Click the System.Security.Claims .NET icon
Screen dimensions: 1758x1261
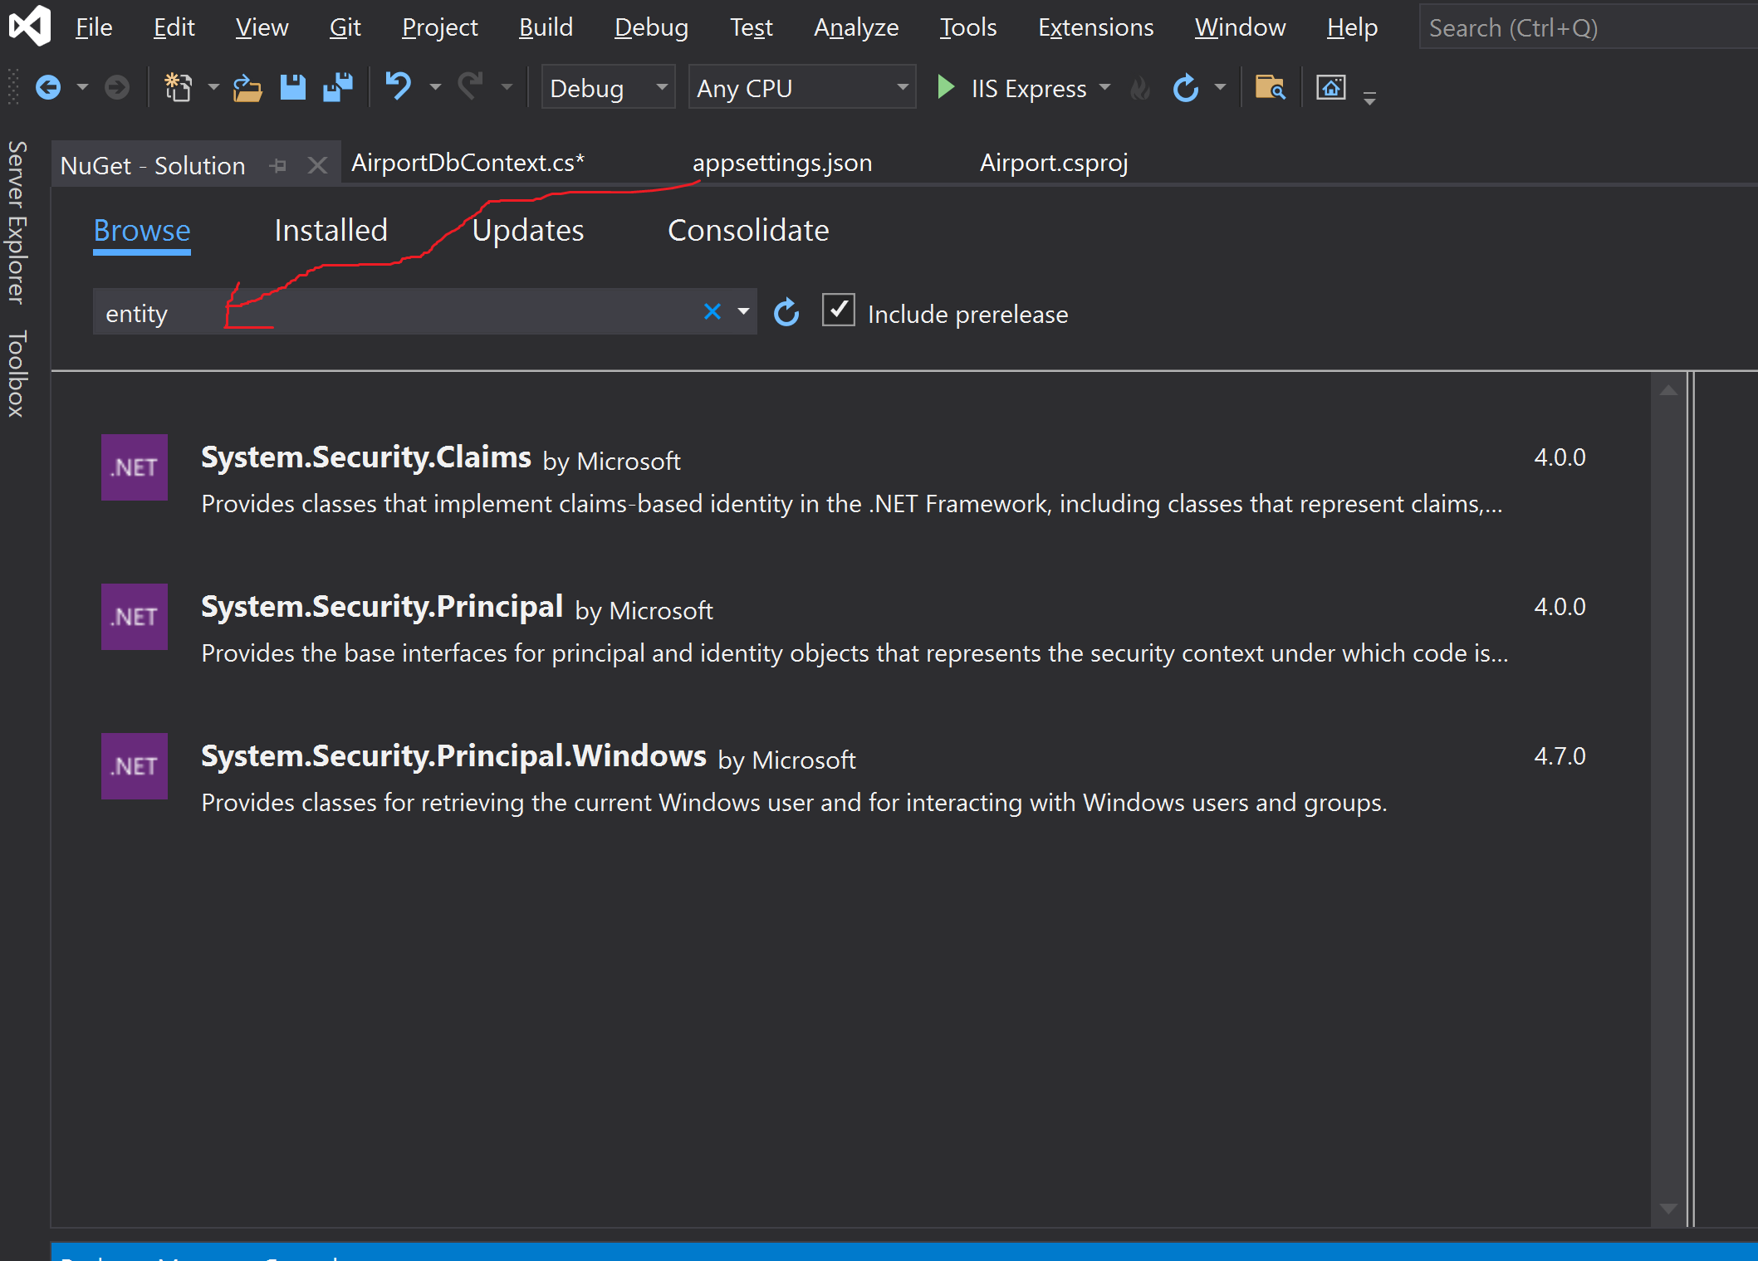pyautogui.click(x=135, y=467)
